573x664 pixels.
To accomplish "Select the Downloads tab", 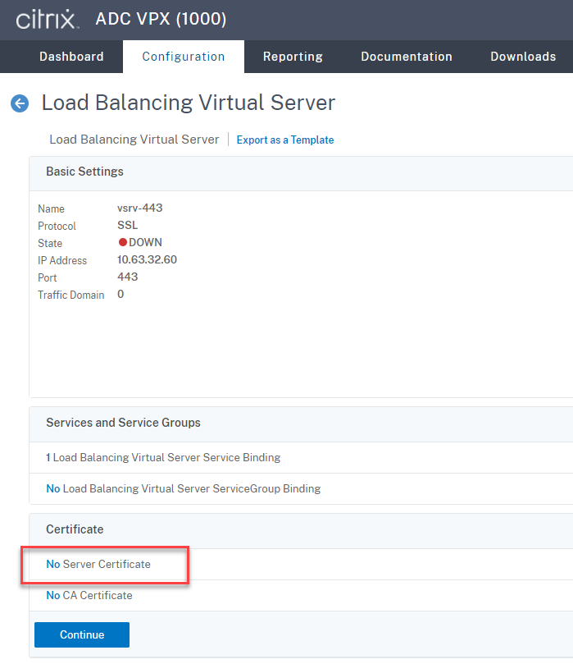I will pyautogui.click(x=522, y=57).
